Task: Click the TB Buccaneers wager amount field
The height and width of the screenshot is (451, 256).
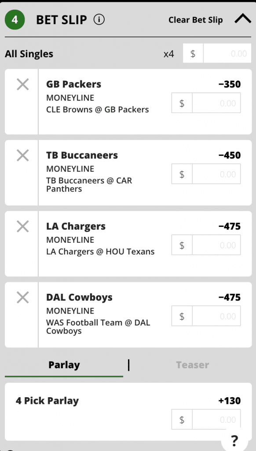Action: click(x=206, y=174)
